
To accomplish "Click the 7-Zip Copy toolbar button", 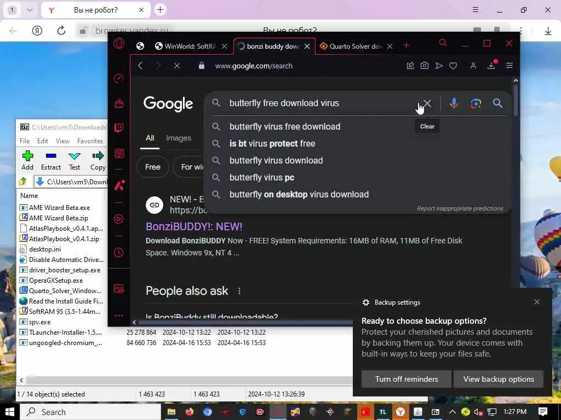I will pyautogui.click(x=98, y=160).
